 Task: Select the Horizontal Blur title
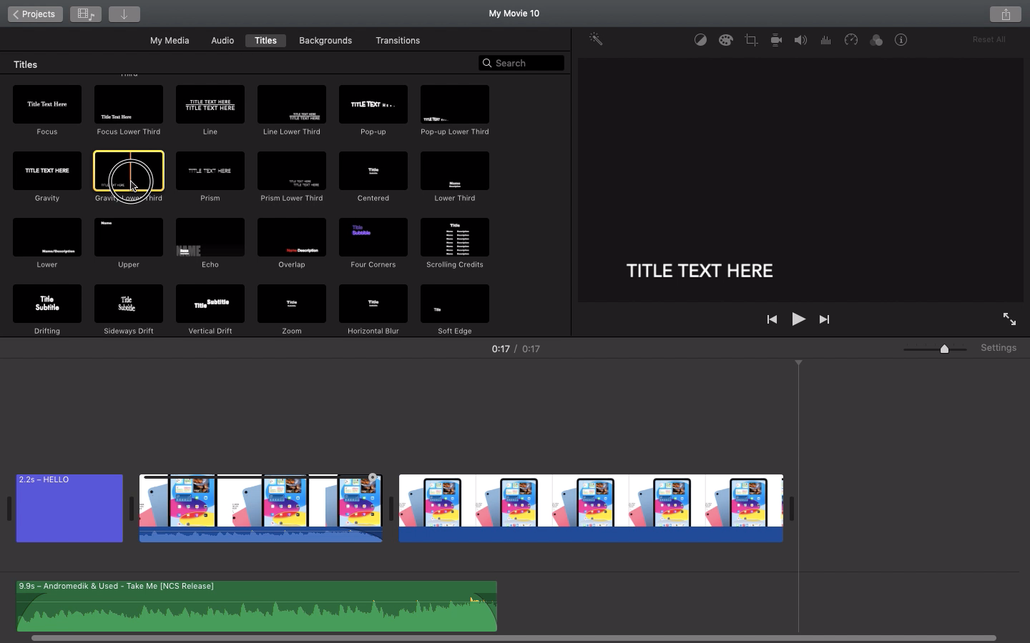373,304
